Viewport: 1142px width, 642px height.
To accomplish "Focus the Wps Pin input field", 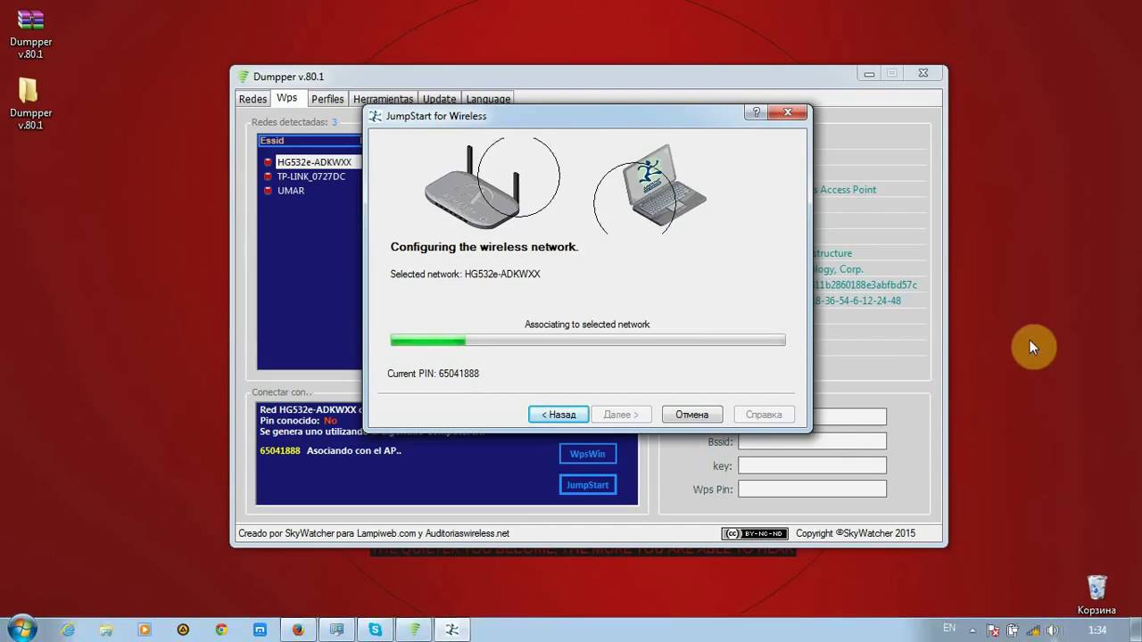I will (x=812, y=490).
